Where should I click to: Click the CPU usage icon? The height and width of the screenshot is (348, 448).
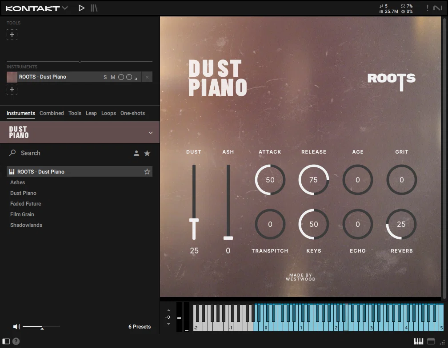(403, 6)
